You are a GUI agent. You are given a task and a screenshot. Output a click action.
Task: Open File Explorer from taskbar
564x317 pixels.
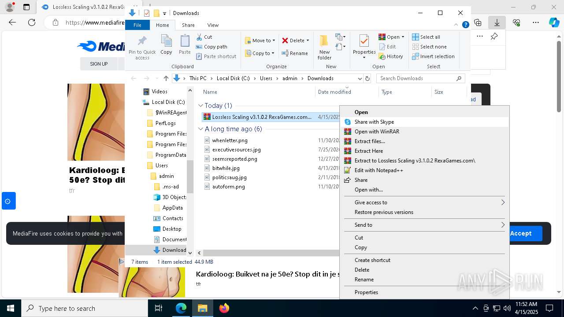click(x=203, y=308)
